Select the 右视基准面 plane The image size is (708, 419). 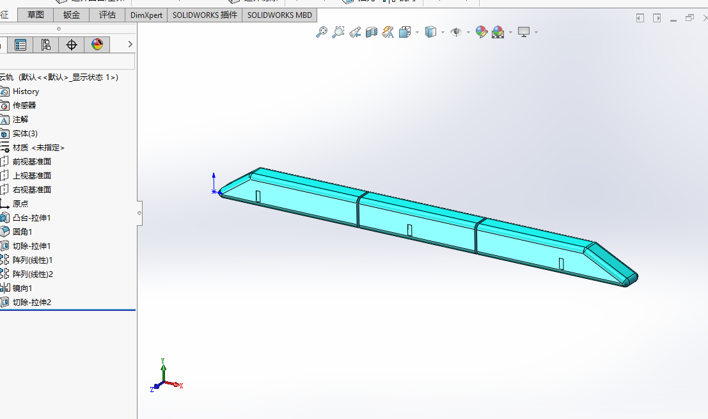point(31,189)
